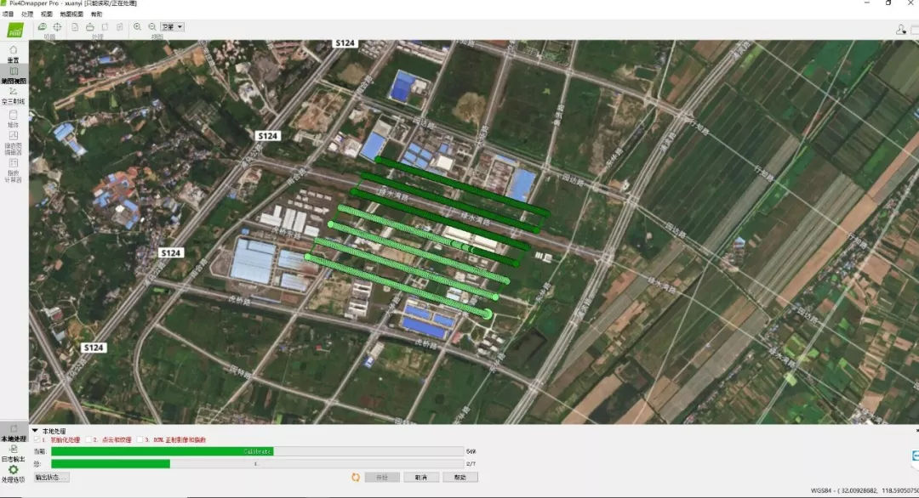Open the 卫星 map type dropdown
Image resolution: width=919 pixels, height=498 pixels.
click(172, 27)
